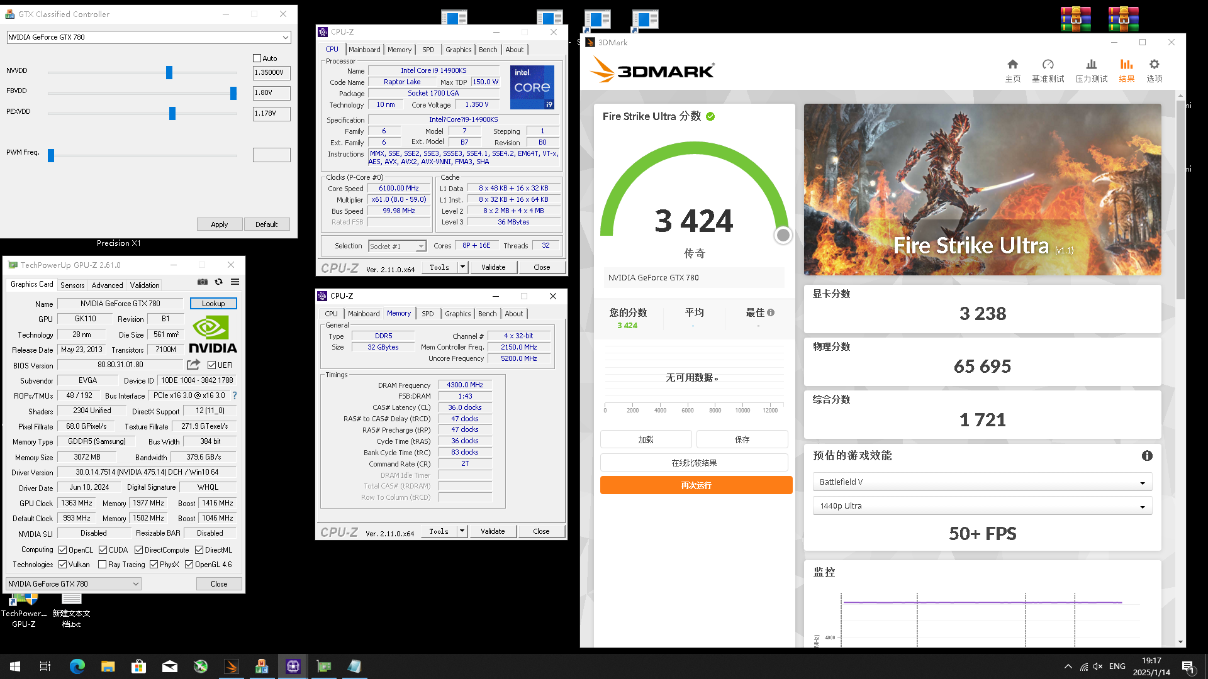The width and height of the screenshot is (1208, 679).
Task: Click FBVDD voltage slider handle
Action: coord(233,93)
